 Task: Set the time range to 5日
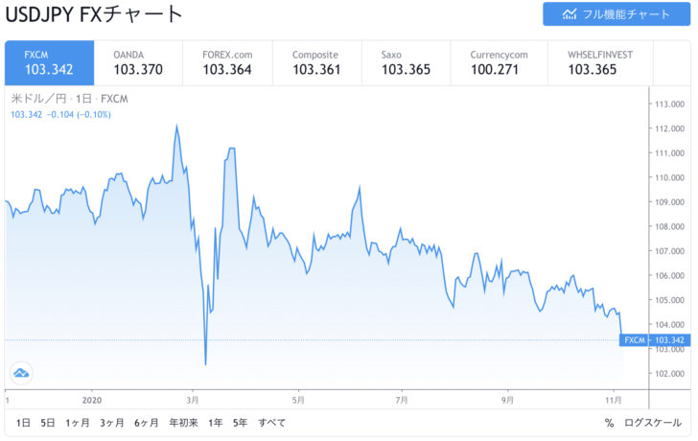click(x=48, y=423)
